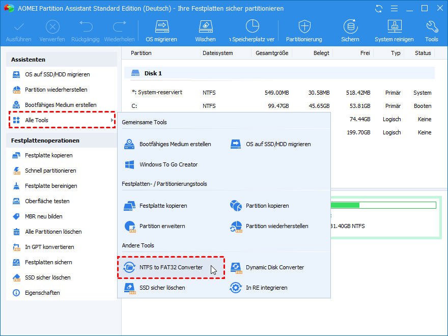Select the Wischen toolbar icon
The height and width of the screenshot is (336, 448).
[206, 27]
